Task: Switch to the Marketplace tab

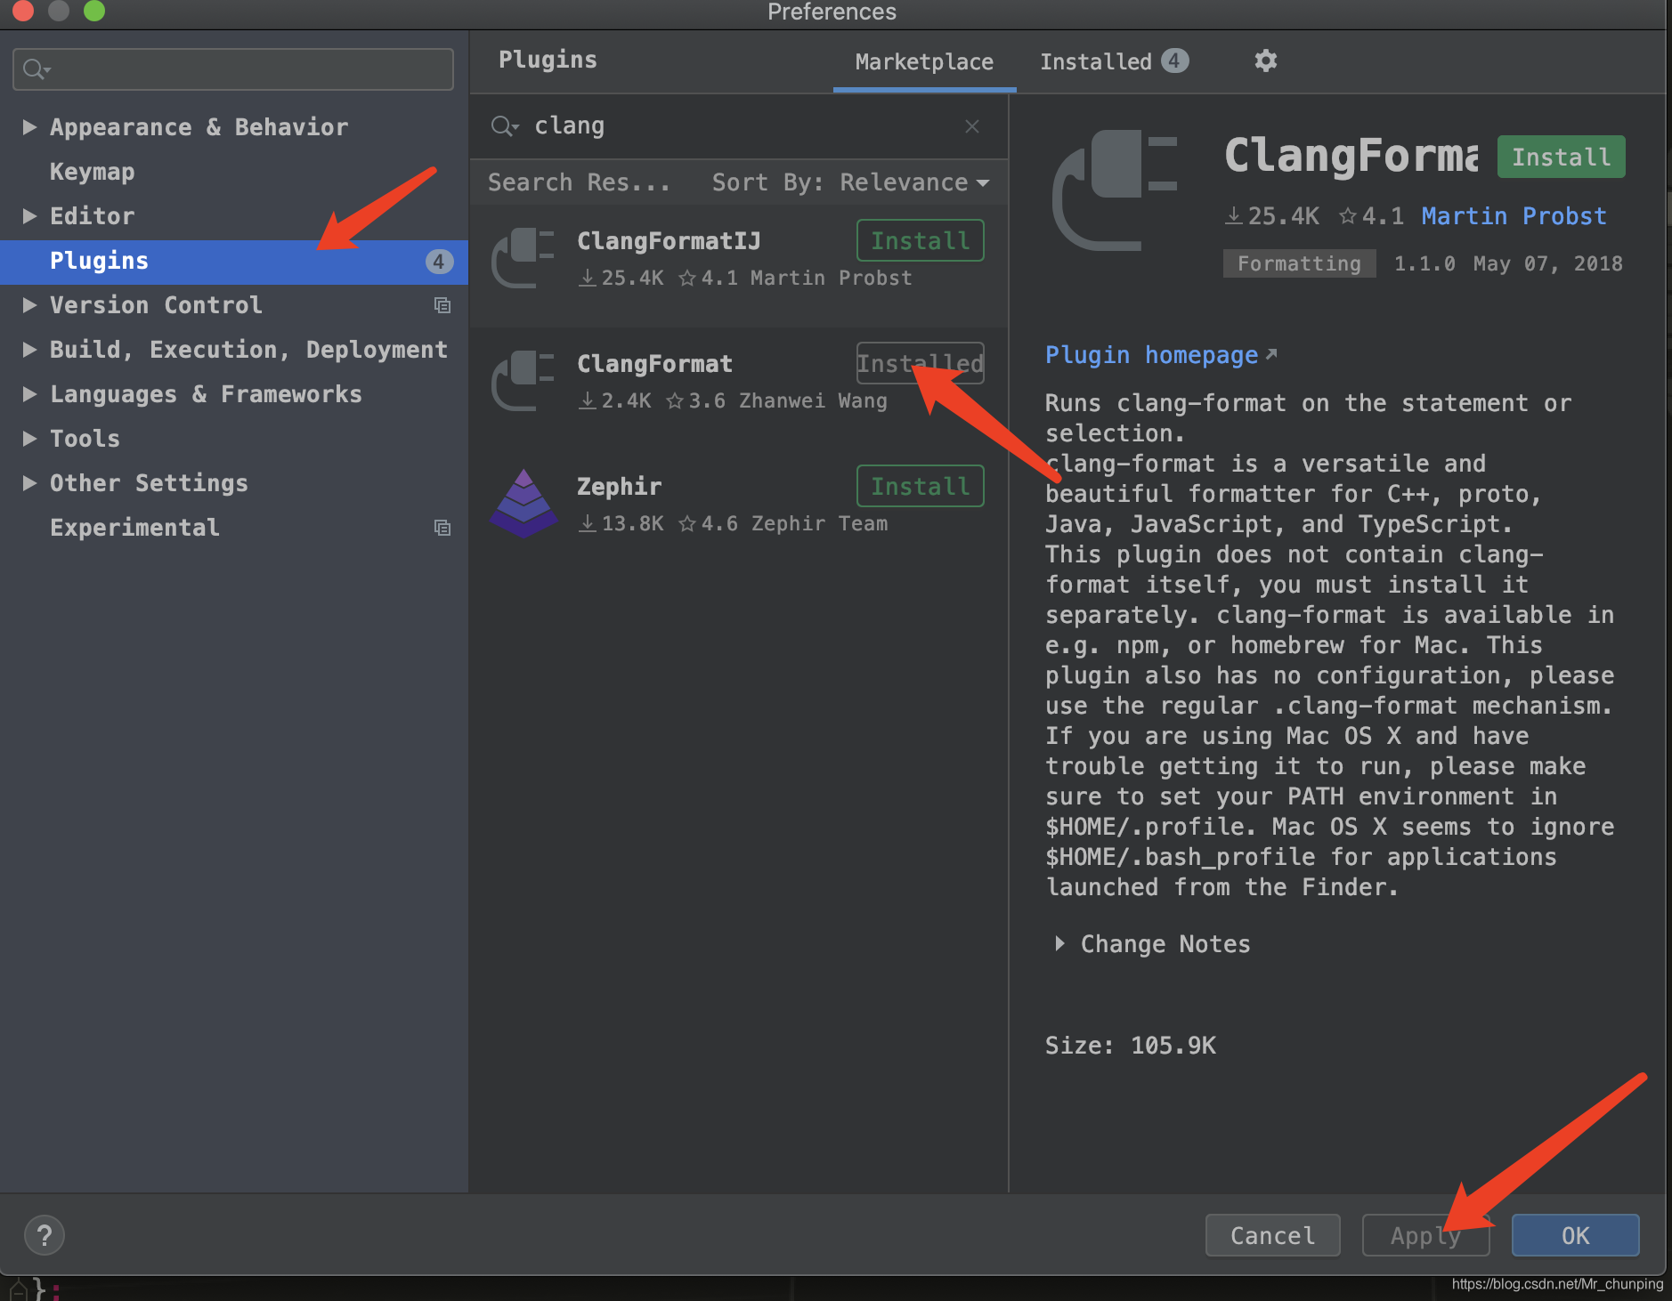Action: pyautogui.click(x=924, y=61)
